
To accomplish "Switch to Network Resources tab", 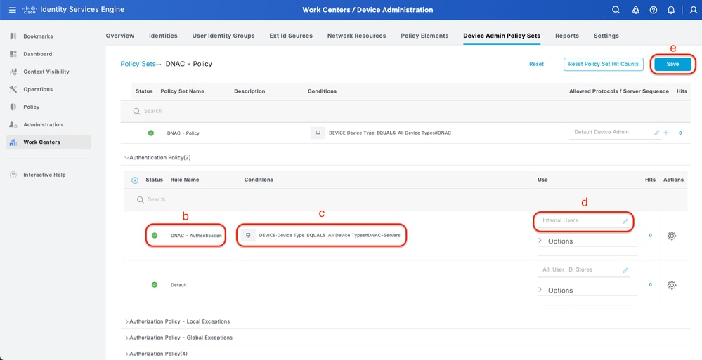I will (356, 36).
